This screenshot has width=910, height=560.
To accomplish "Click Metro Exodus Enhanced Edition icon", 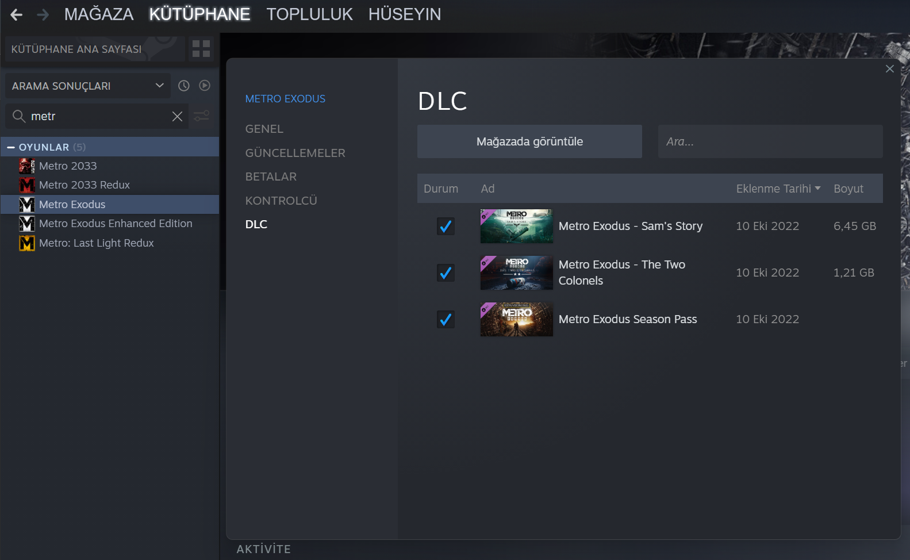I will [x=27, y=224].
